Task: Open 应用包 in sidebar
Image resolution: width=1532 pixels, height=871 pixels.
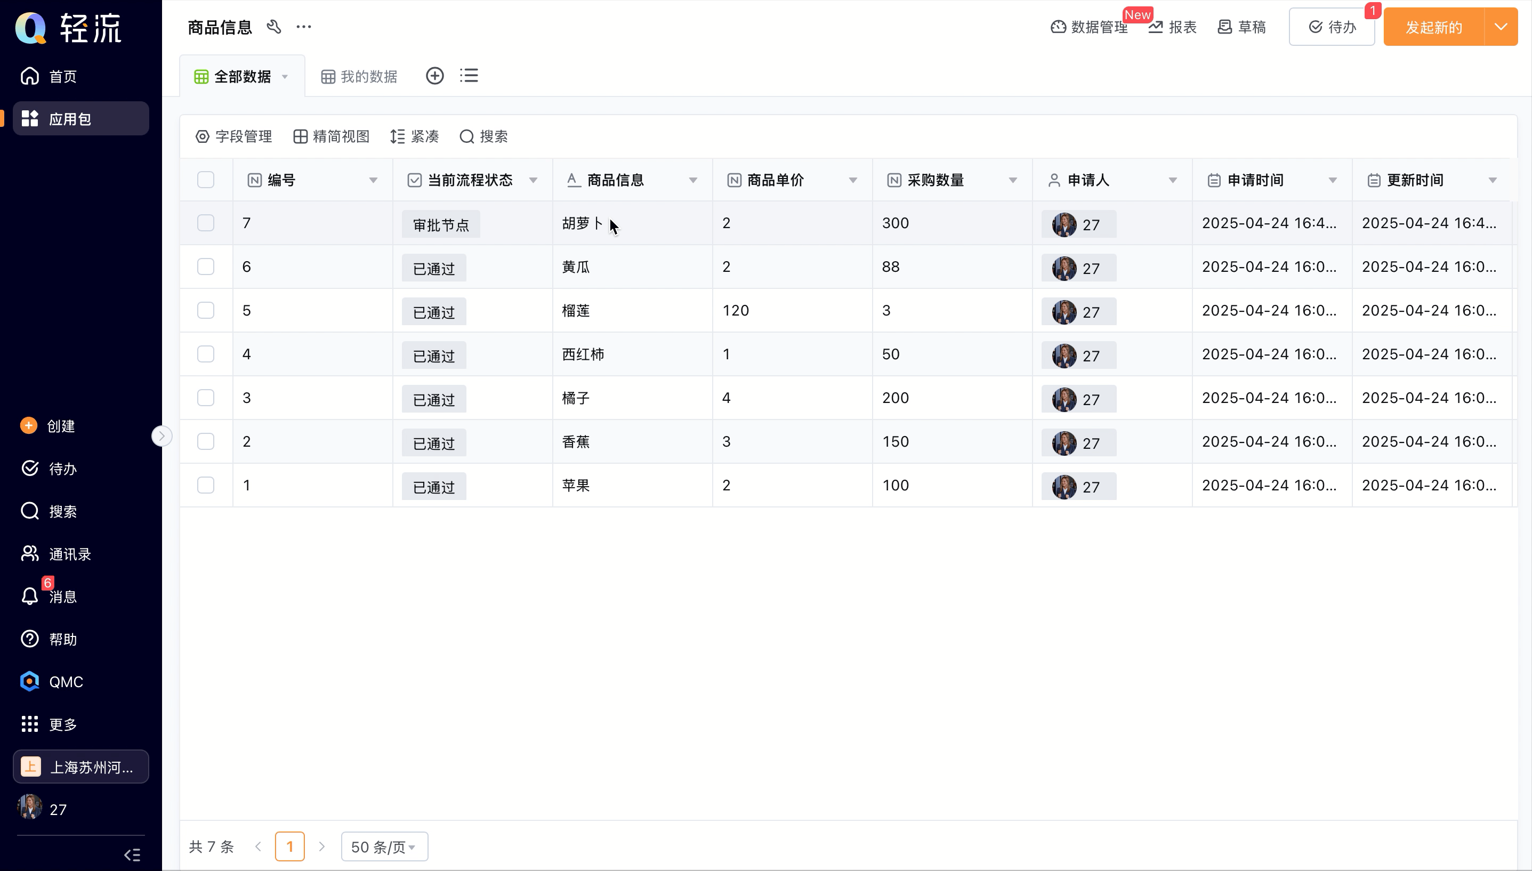Action: (80, 118)
